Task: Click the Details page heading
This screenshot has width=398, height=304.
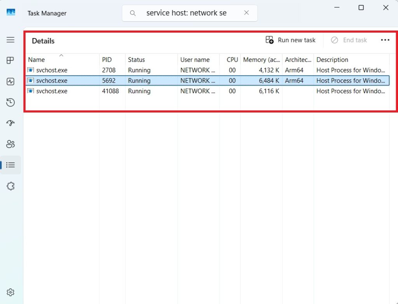Action: tap(43, 41)
